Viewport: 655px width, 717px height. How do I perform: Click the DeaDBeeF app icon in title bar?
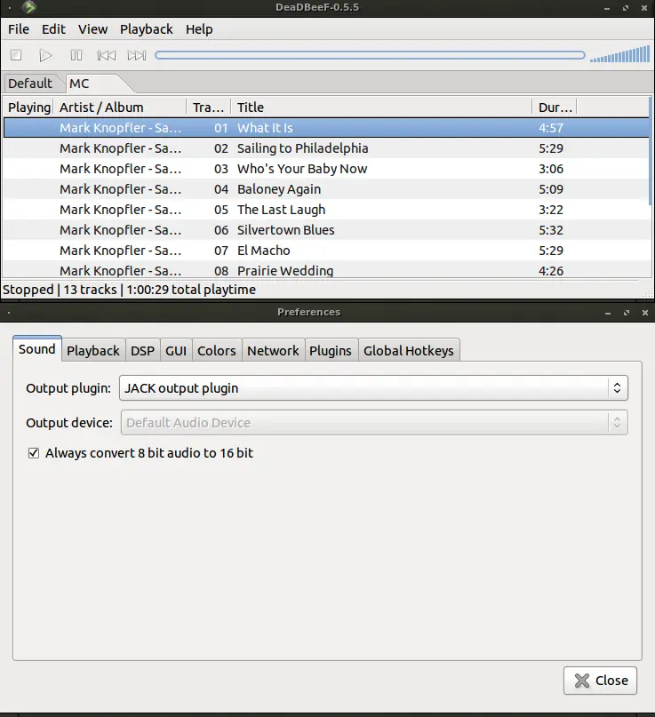[x=29, y=7]
